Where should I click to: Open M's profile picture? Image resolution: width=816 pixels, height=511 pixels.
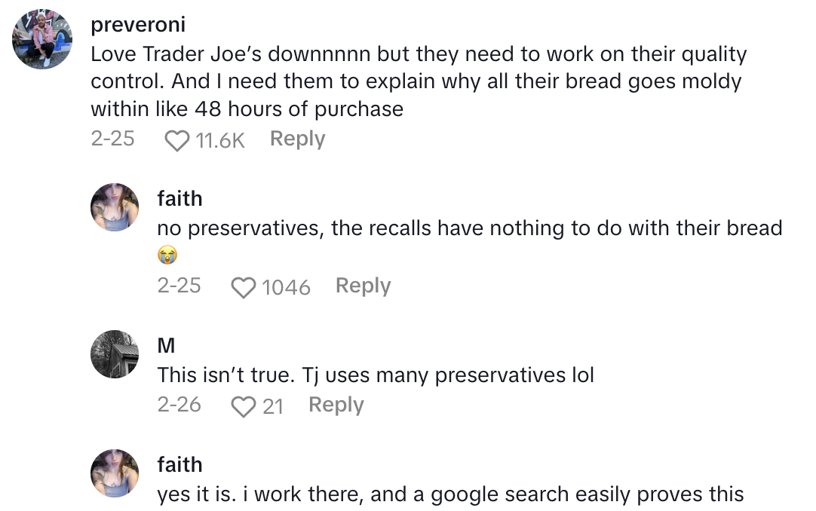pos(115,353)
